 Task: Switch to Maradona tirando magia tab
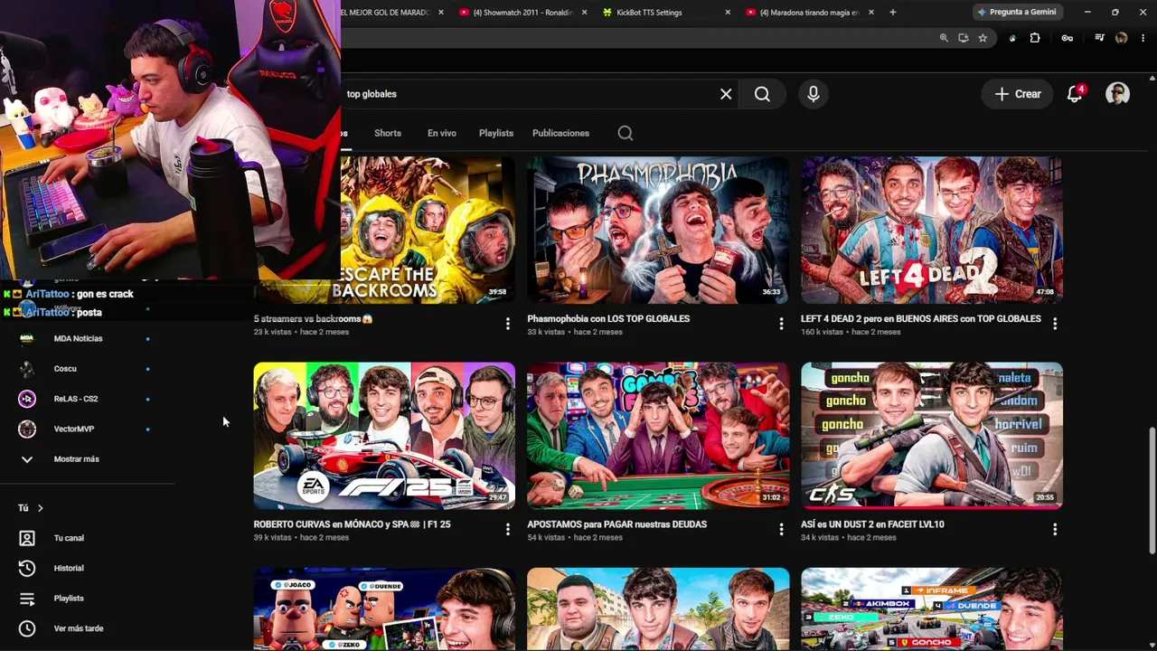pos(809,13)
